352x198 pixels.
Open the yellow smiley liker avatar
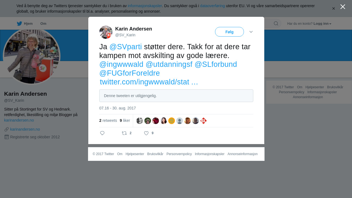[172, 121]
